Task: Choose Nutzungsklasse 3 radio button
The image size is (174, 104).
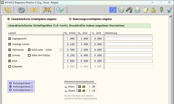Action: click(10, 90)
